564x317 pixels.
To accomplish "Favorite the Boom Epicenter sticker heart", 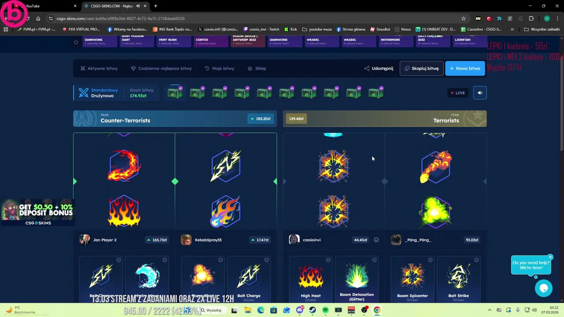I will [430, 260].
